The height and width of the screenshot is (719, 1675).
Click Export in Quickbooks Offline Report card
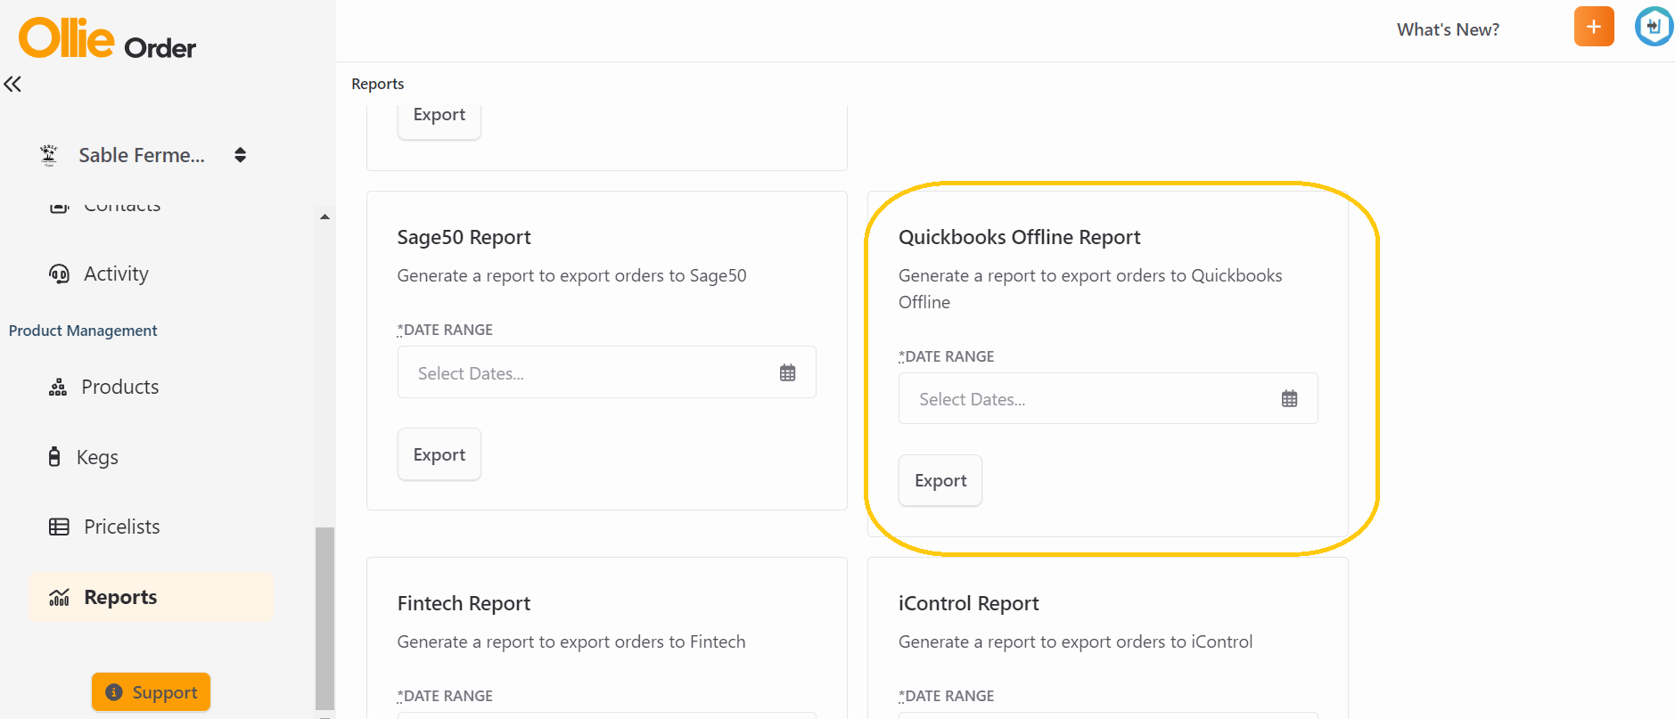point(940,480)
